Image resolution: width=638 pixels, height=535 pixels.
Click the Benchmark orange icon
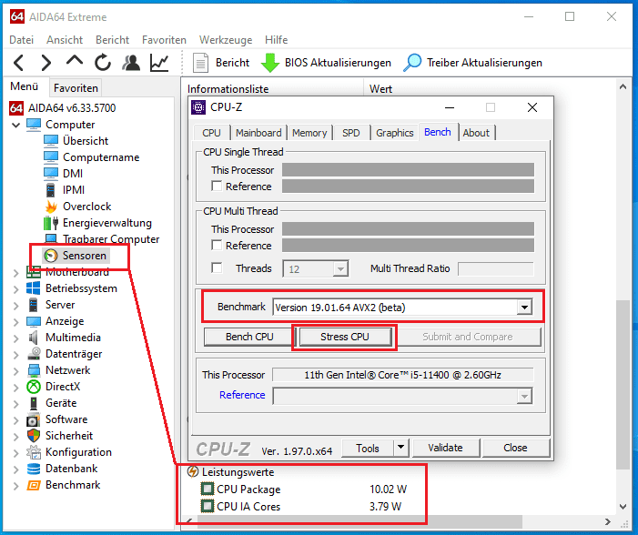(x=34, y=485)
